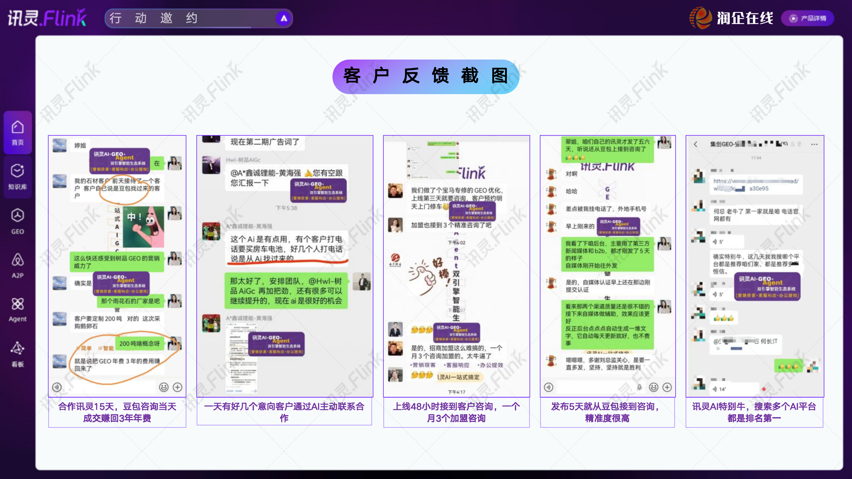This screenshot has height=479, width=852.
Task: Click the message 这个Ai是有点用，有个客户打电话
Action: click(287, 248)
